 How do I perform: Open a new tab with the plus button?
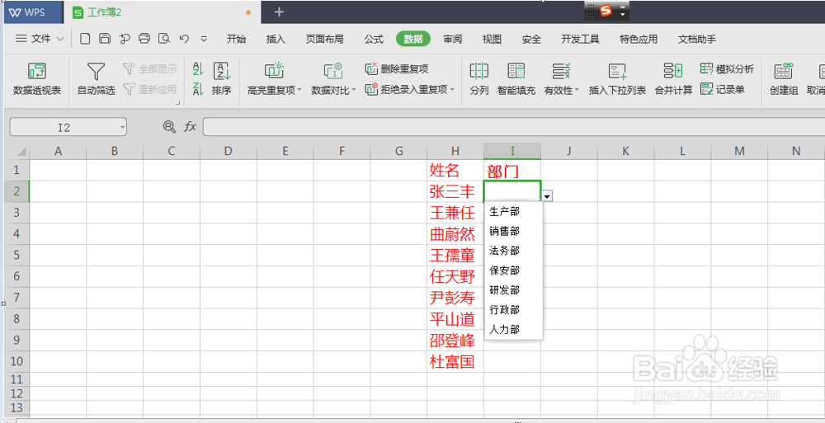point(279,12)
